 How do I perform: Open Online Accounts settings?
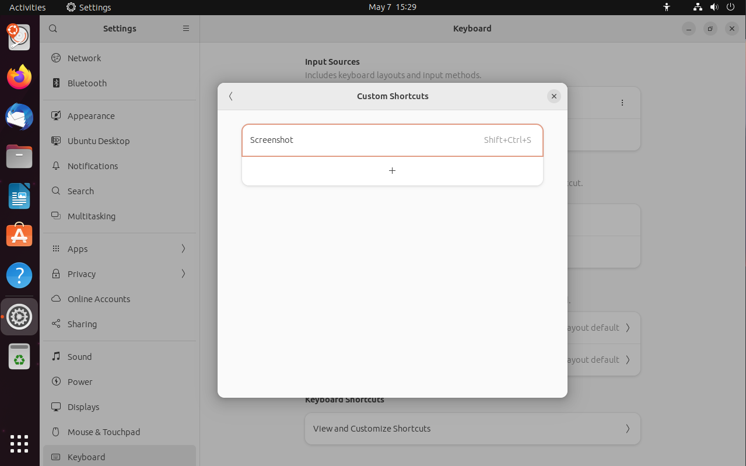coord(120,299)
